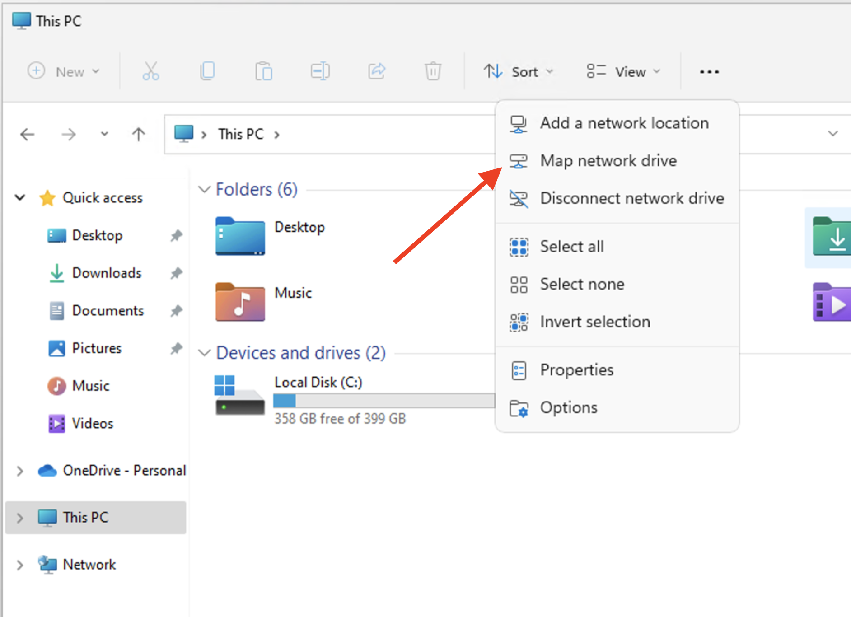This screenshot has height=617, width=851.
Task: Open the See more ellipsis menu
Action: pyautogui.click(x=708, y=71)
